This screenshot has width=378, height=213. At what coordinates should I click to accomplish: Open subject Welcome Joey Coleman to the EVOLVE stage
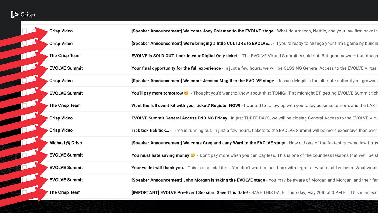pyautogui.click(x=202, y=31)
